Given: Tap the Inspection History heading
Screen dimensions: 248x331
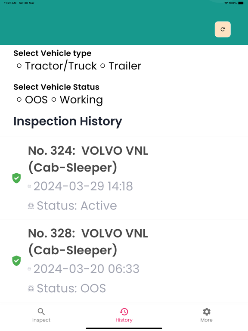Looking at the screenshot, I should pos(68,122).
